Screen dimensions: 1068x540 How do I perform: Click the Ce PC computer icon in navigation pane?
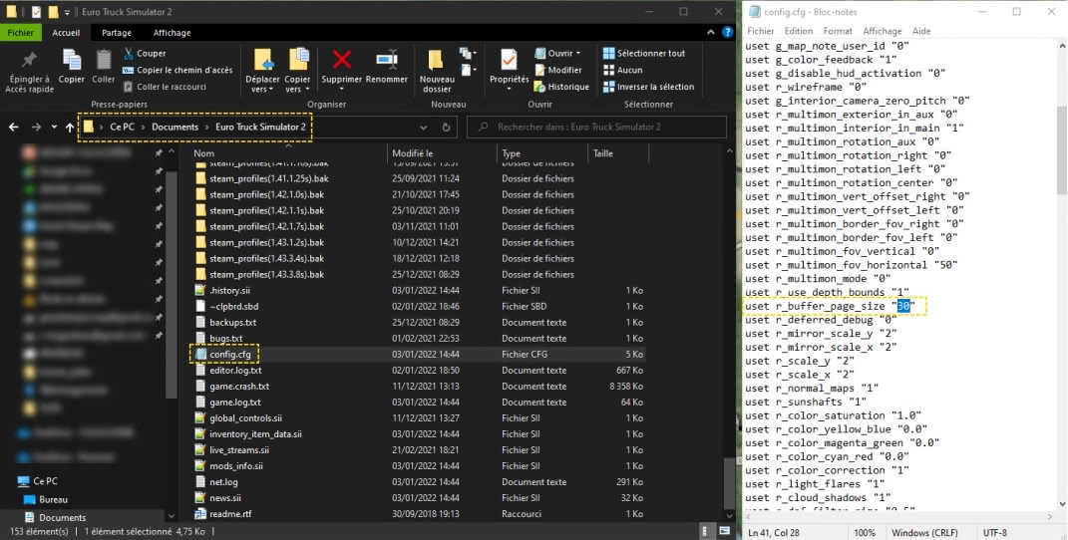(x=22, y=481)
